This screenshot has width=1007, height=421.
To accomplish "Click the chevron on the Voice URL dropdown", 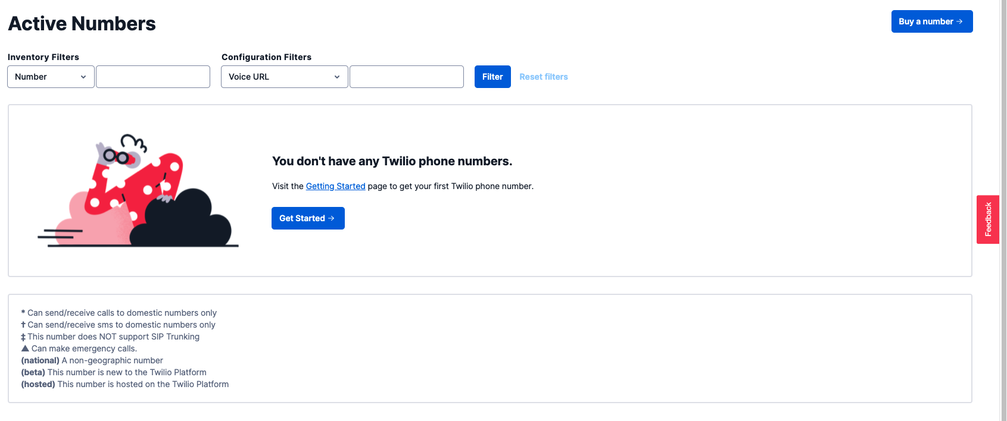I will [337, 77].
